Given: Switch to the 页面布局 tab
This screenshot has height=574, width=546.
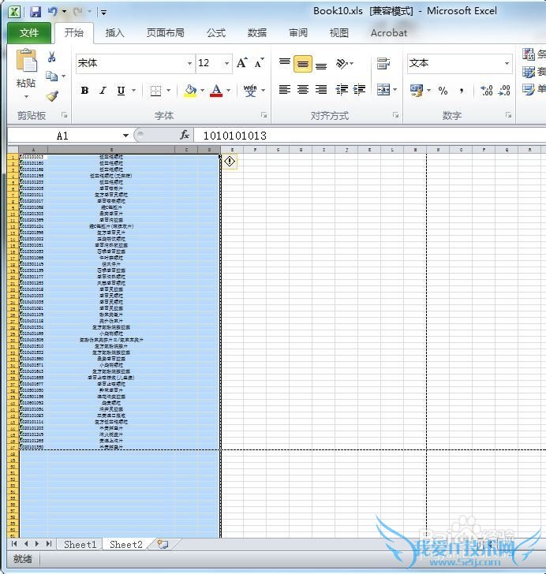Looking at the screenshot, I should (165, 33).
